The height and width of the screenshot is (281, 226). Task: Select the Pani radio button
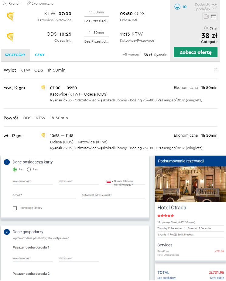click(29, 170)
